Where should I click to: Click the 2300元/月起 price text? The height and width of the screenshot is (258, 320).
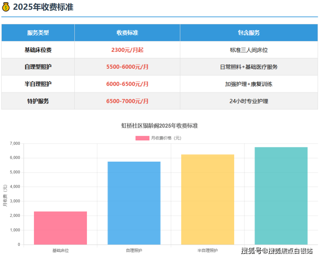tap(127, 50)
